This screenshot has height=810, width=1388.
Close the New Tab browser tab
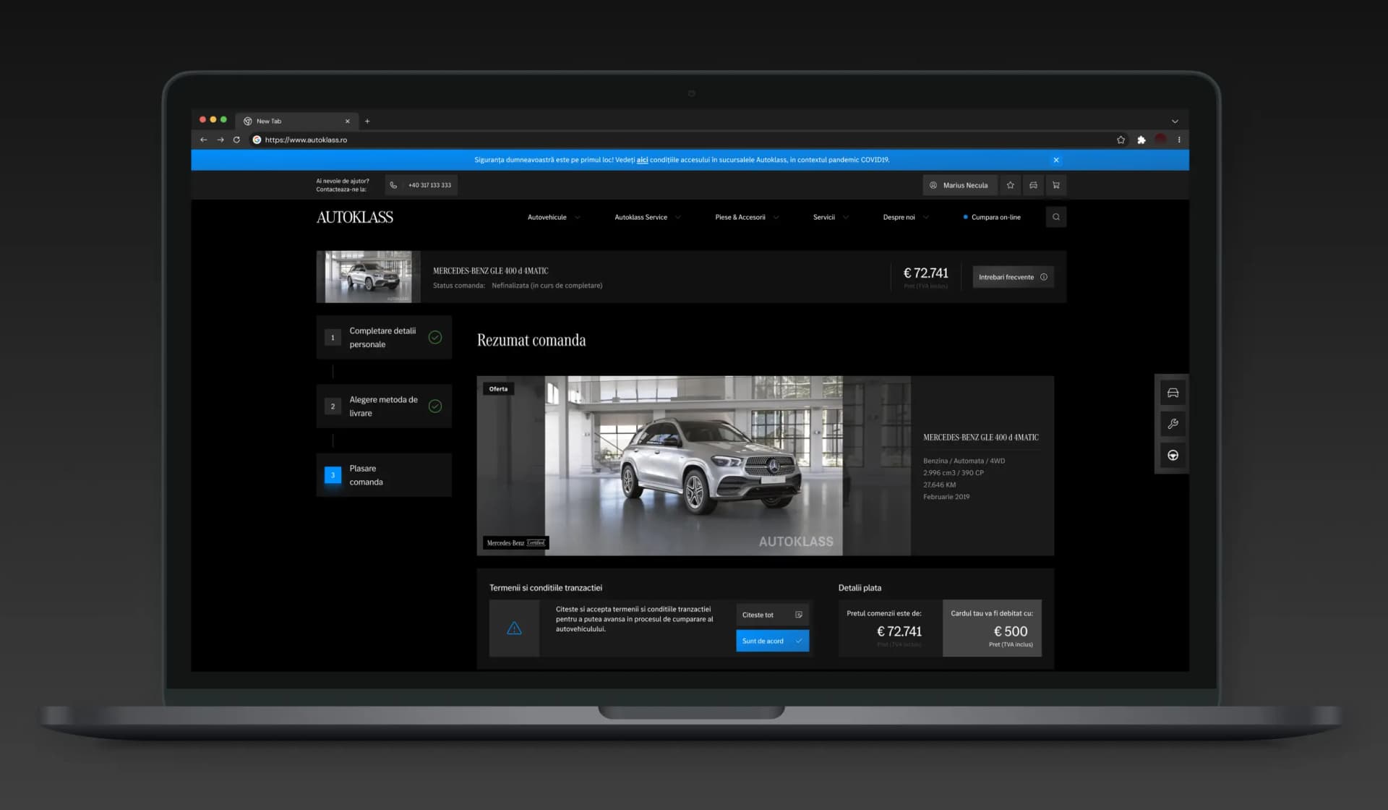348,121
